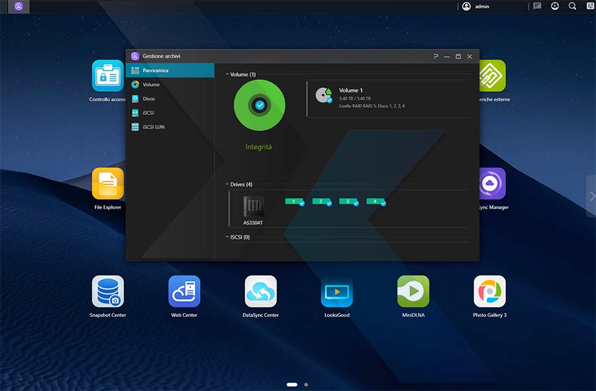596x391 pixels.
Task: Open DataSync Center icon
Action: coord(260,292)
